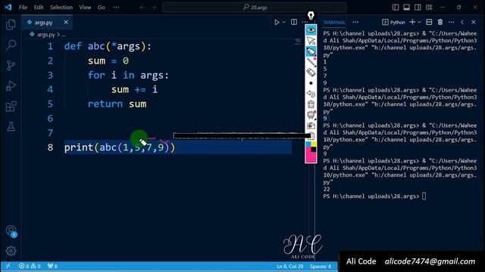485x272 pixels.
Task: Navigate back with the arrow
Action: point(142,7)
